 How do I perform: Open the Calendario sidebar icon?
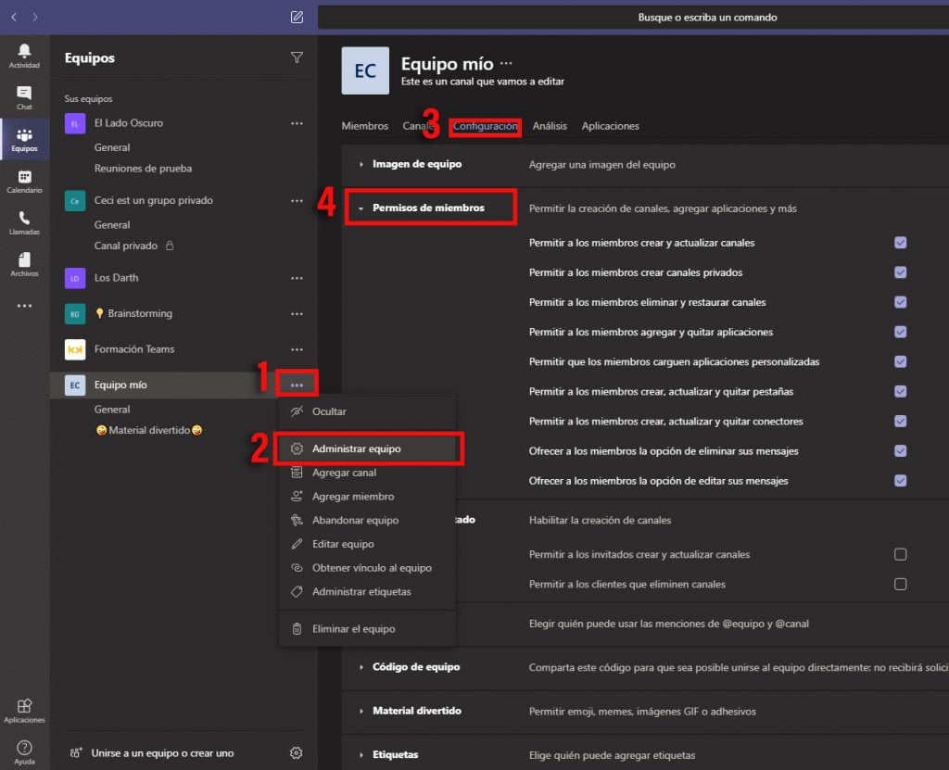coord(24,181)
